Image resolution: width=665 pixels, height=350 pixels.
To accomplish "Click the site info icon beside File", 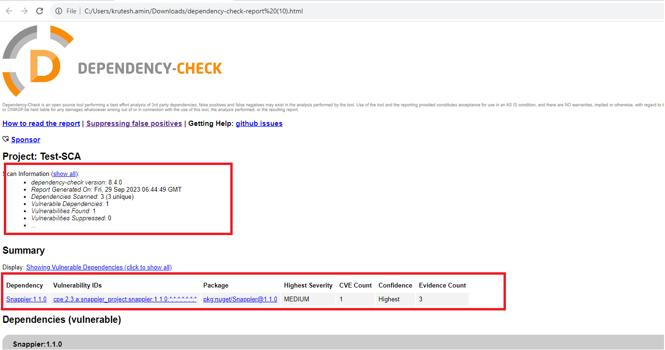I will coord(59,11).
